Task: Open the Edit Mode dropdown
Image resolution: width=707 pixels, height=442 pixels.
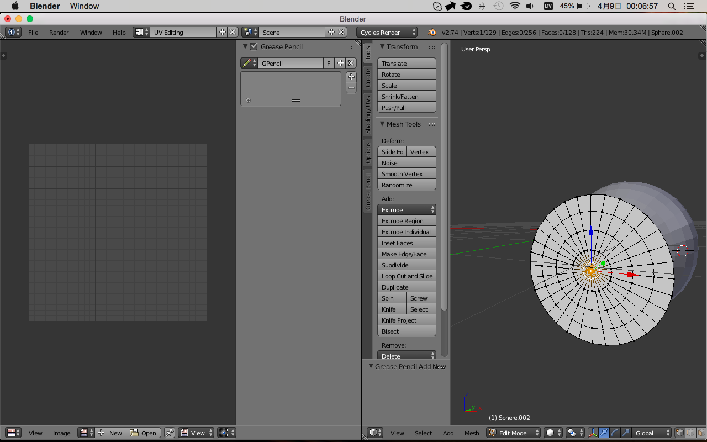Action: [514, 433]
